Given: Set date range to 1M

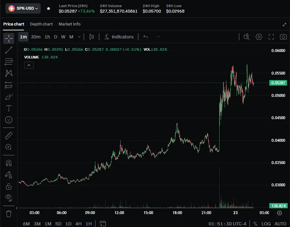Looking at the screenshot, I should [x=48, y=224].
